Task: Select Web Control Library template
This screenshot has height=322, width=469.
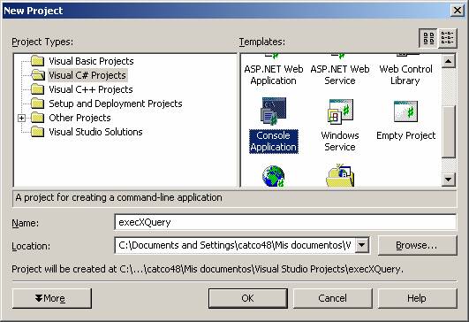Action: coord(406,74)
